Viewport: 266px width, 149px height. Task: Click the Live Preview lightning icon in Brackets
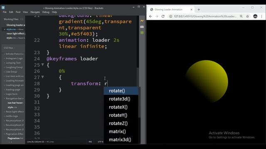[x=142, y=21]
